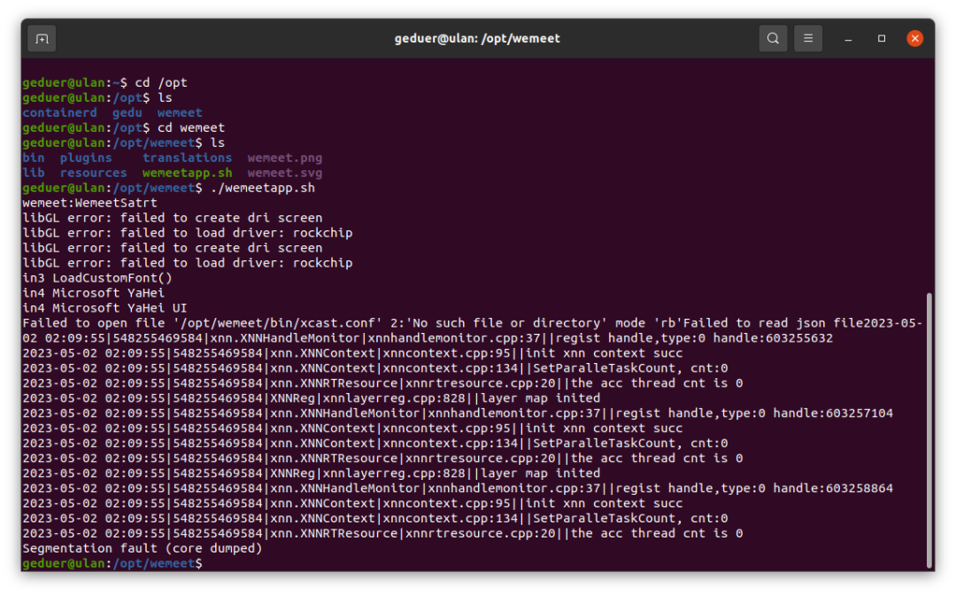Click 'translations' directory name
Viewport: 956px width, 595px height.
pos(187,158)
